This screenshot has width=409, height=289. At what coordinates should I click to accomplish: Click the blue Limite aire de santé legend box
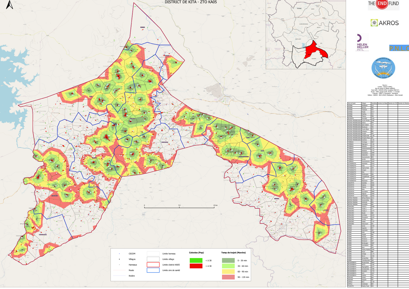coord(153,270)
